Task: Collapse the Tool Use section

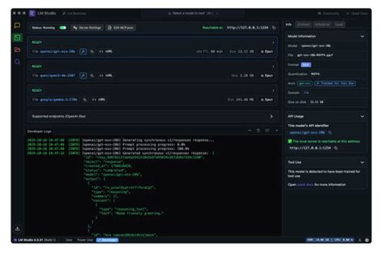Action: pos(362,162)
